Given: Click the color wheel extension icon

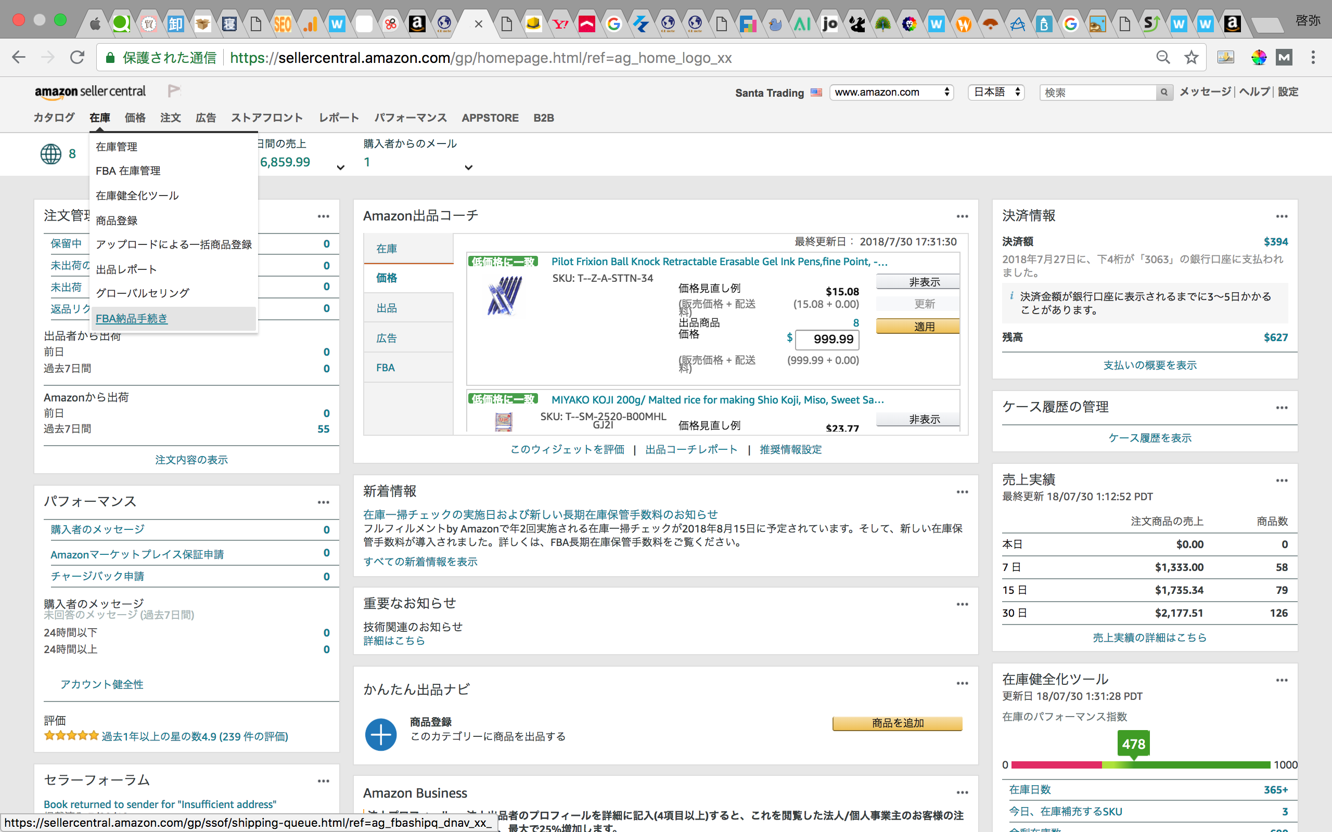Looking at the screenshot, I should pyautogui.click(x=1258, y=57).
